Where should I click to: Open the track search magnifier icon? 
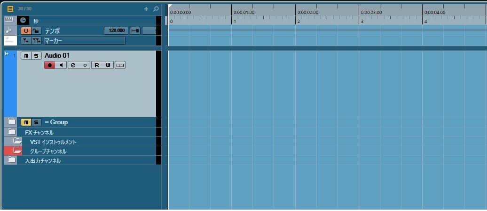pyautogui.click(x=156, y=9)
